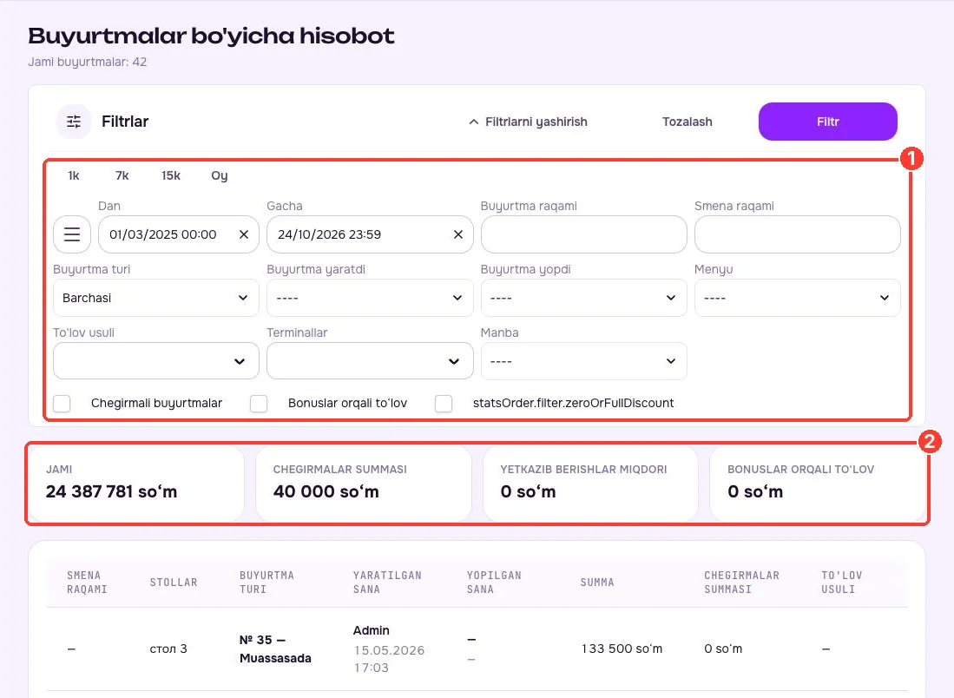Click the Tozalash button

click(687, 122)
